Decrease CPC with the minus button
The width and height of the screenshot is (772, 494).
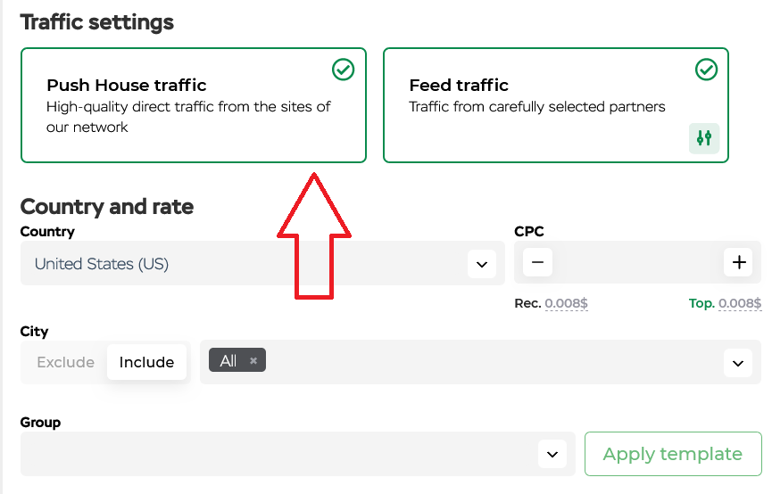click(x=537, y=262)
